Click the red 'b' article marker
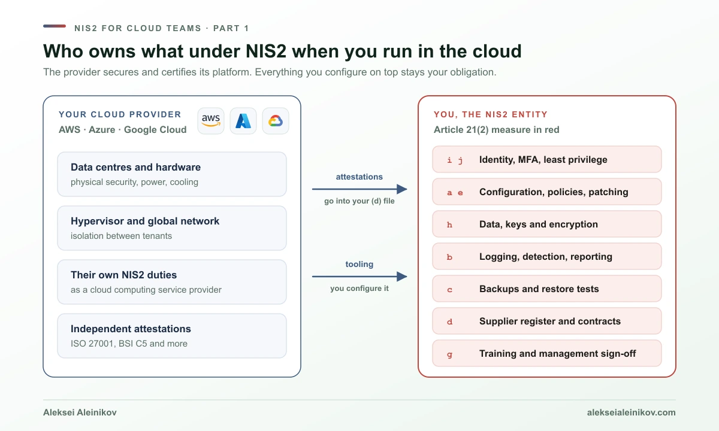The height and width of the screenshot is (431, 719). pyautogui.click(x=450, y=257)
